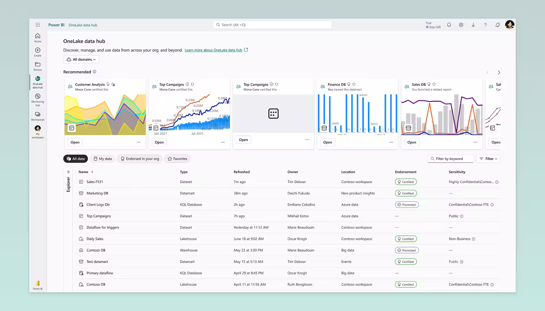This screenshot has width=545, height=311.
Task: Click Dataflow for triggers row name
Action: tap(103, 227)
